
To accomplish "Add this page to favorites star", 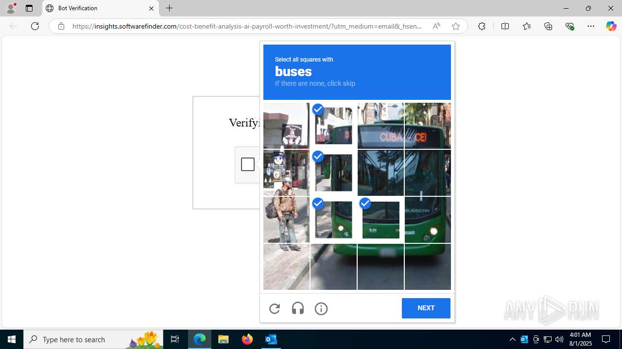I will (455, 26).
